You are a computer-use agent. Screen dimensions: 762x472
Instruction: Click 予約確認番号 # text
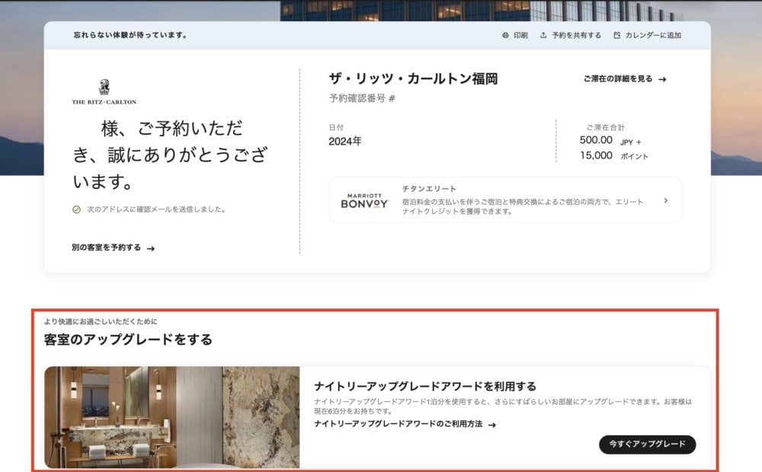point(362,98)
